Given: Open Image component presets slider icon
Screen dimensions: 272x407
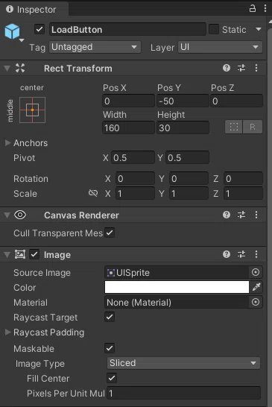Looking at the screenshot, I should pyautogui.click(x=241, y=254).
